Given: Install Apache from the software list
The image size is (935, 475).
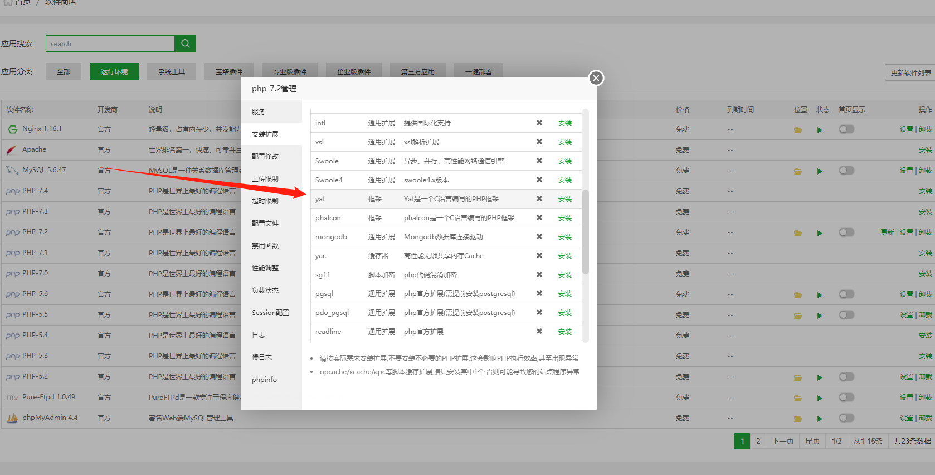Looking at the screenshot, I should coord(925,150).
